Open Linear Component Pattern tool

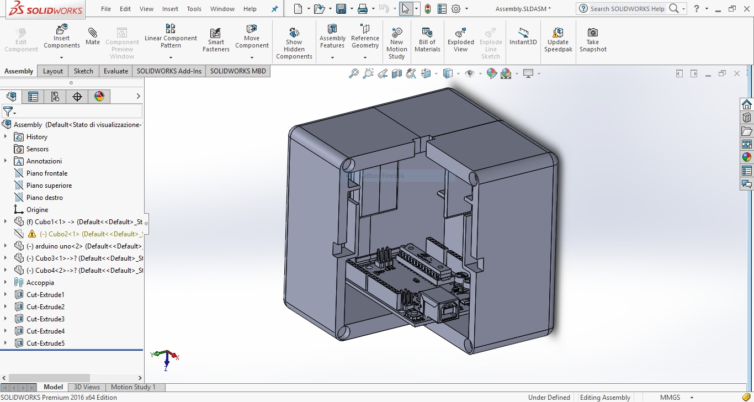[x=171, y=35]
